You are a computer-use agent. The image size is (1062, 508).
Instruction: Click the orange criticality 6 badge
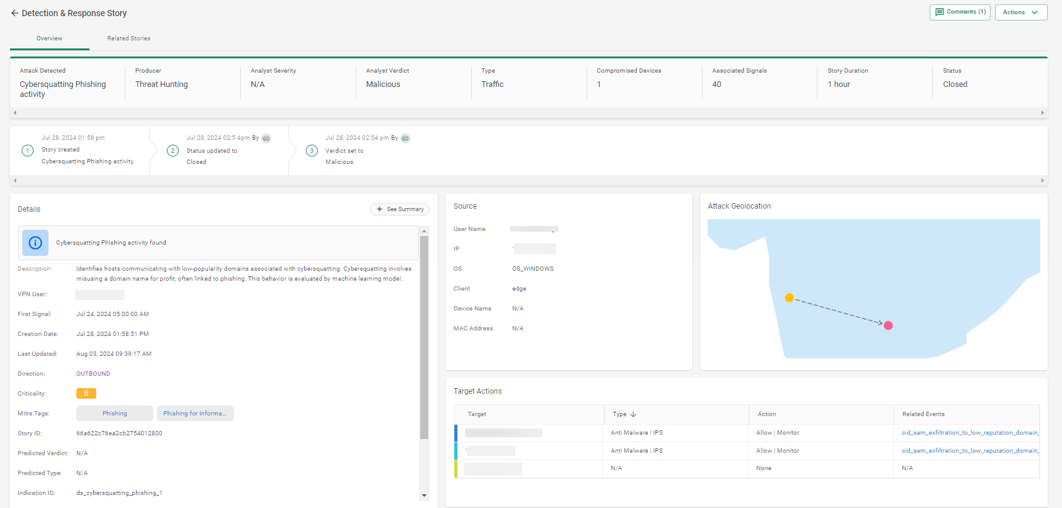coord(86,394)
